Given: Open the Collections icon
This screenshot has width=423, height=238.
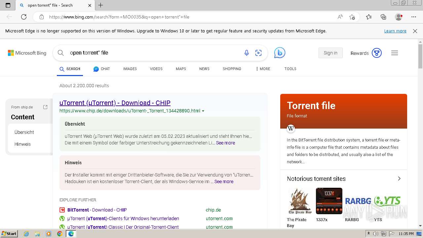Looking at the screenshot, I should pos(383,17).
